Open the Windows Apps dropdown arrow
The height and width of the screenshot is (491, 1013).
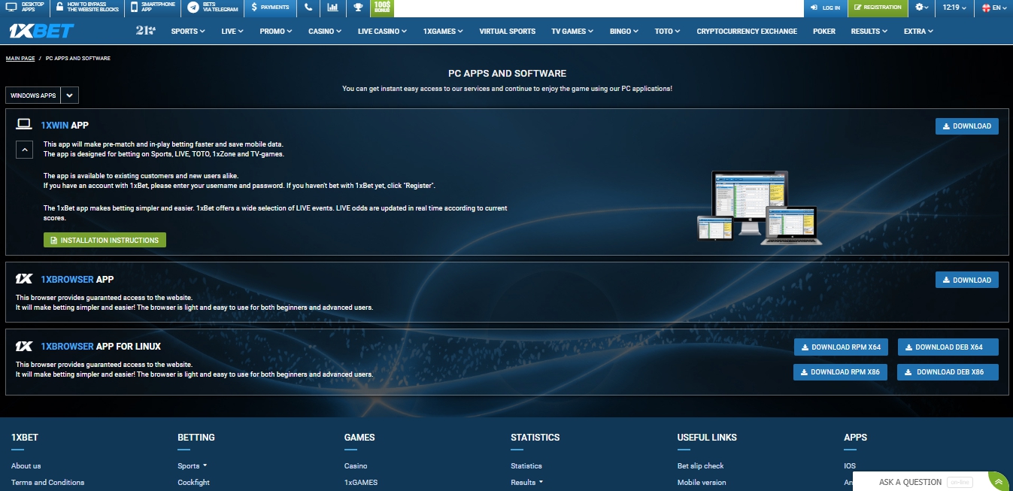[x=69, y=95]
